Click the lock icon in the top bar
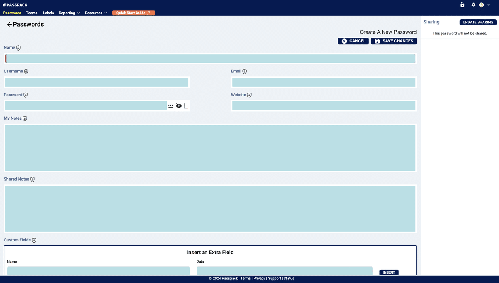The width and height of the screenshot is (499, 283). click(x=462, y=4)
